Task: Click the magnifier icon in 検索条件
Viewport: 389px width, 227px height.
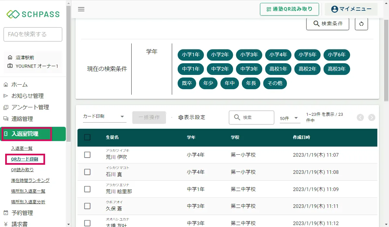Action: [x=316, y=24]
